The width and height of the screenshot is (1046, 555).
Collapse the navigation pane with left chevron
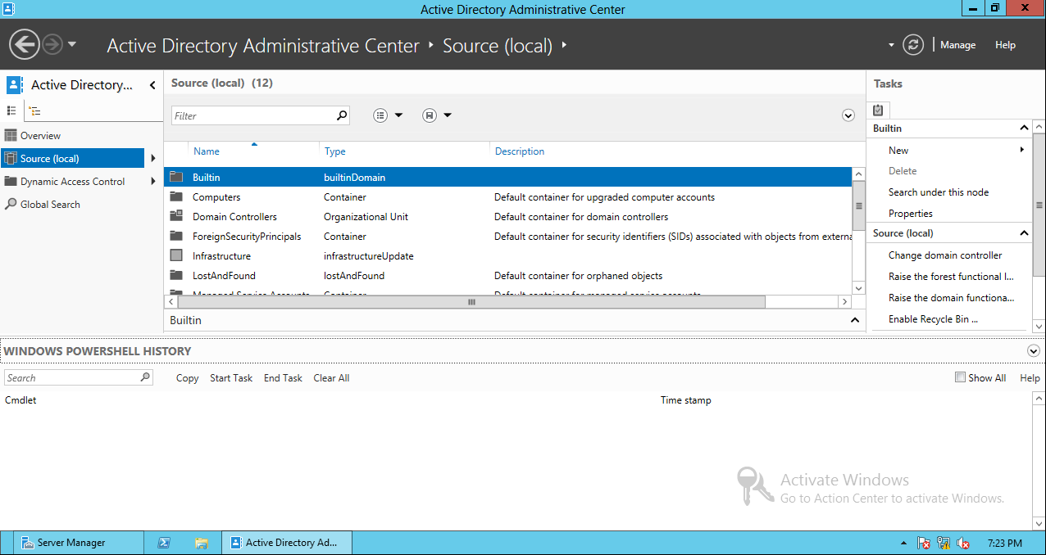[152, 84]
